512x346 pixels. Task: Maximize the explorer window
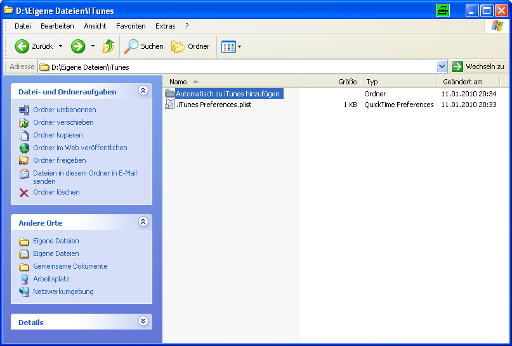pos(487,11)
